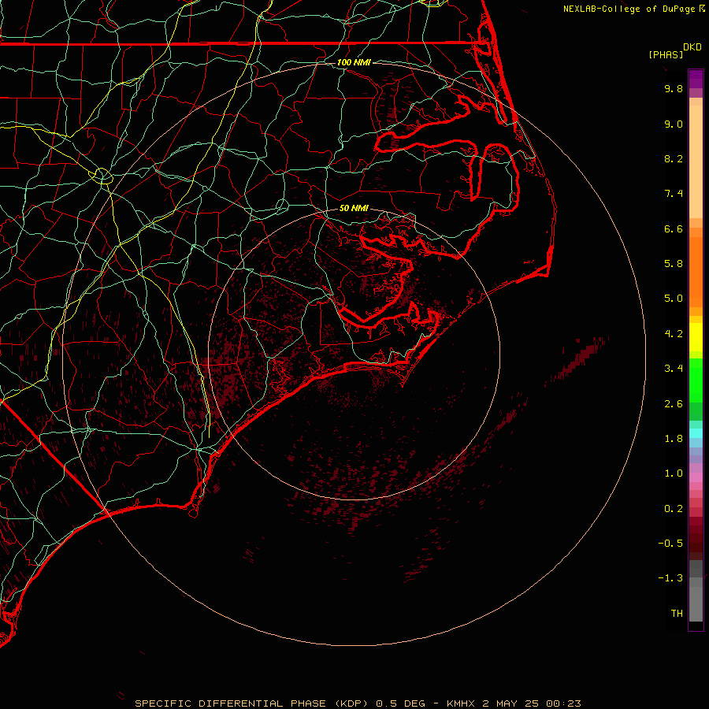Click the 8.2 scale value
709x709 pixels.
click(674, 158)
